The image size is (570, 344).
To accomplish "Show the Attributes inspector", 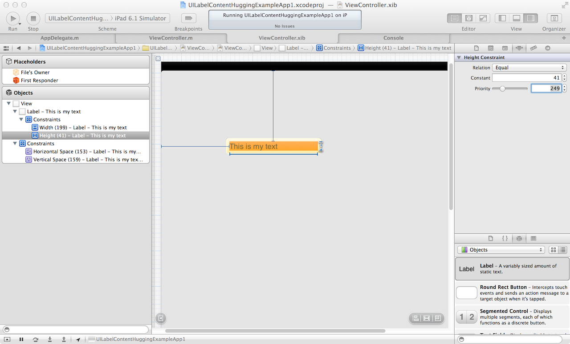I will 519,48.
